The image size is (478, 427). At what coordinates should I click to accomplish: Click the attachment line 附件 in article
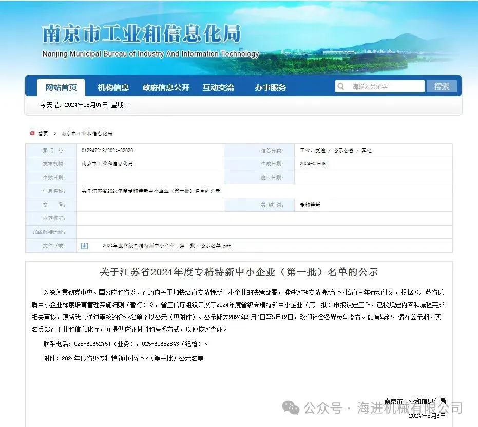pyautogui.click(x=123, y=358)
